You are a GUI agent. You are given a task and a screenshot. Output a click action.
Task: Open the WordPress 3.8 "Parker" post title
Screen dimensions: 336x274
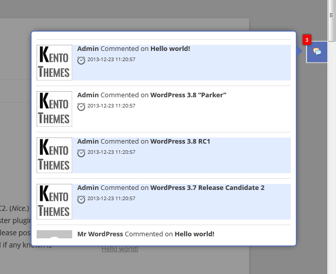[x=189, y=95]
